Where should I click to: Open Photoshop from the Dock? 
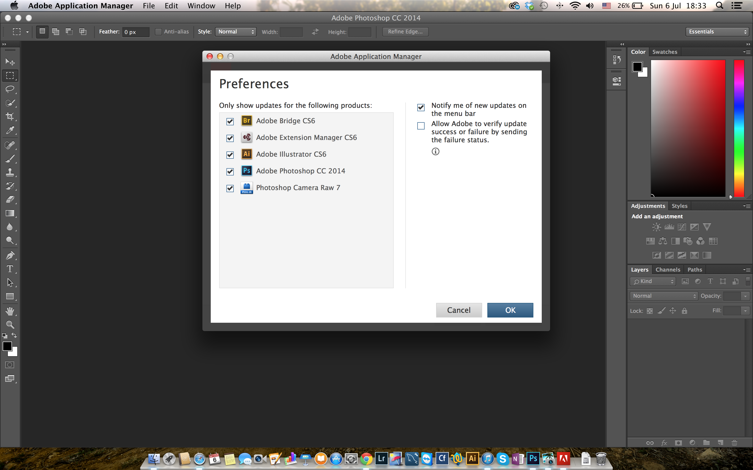pyautogui.click(x=533, y=459)
